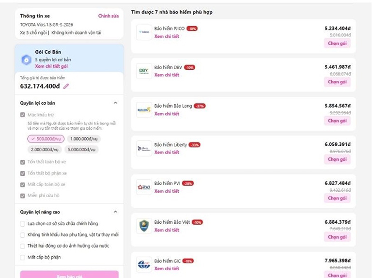Click the heading Tìm được 7 nhà bảo hiểm phù hợp
372x278 pixels.
172,12
